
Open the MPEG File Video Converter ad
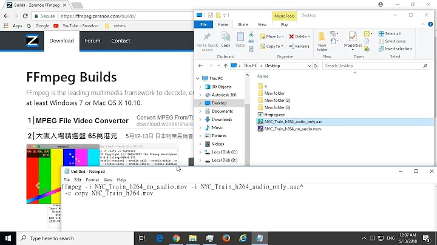point(82,121)
